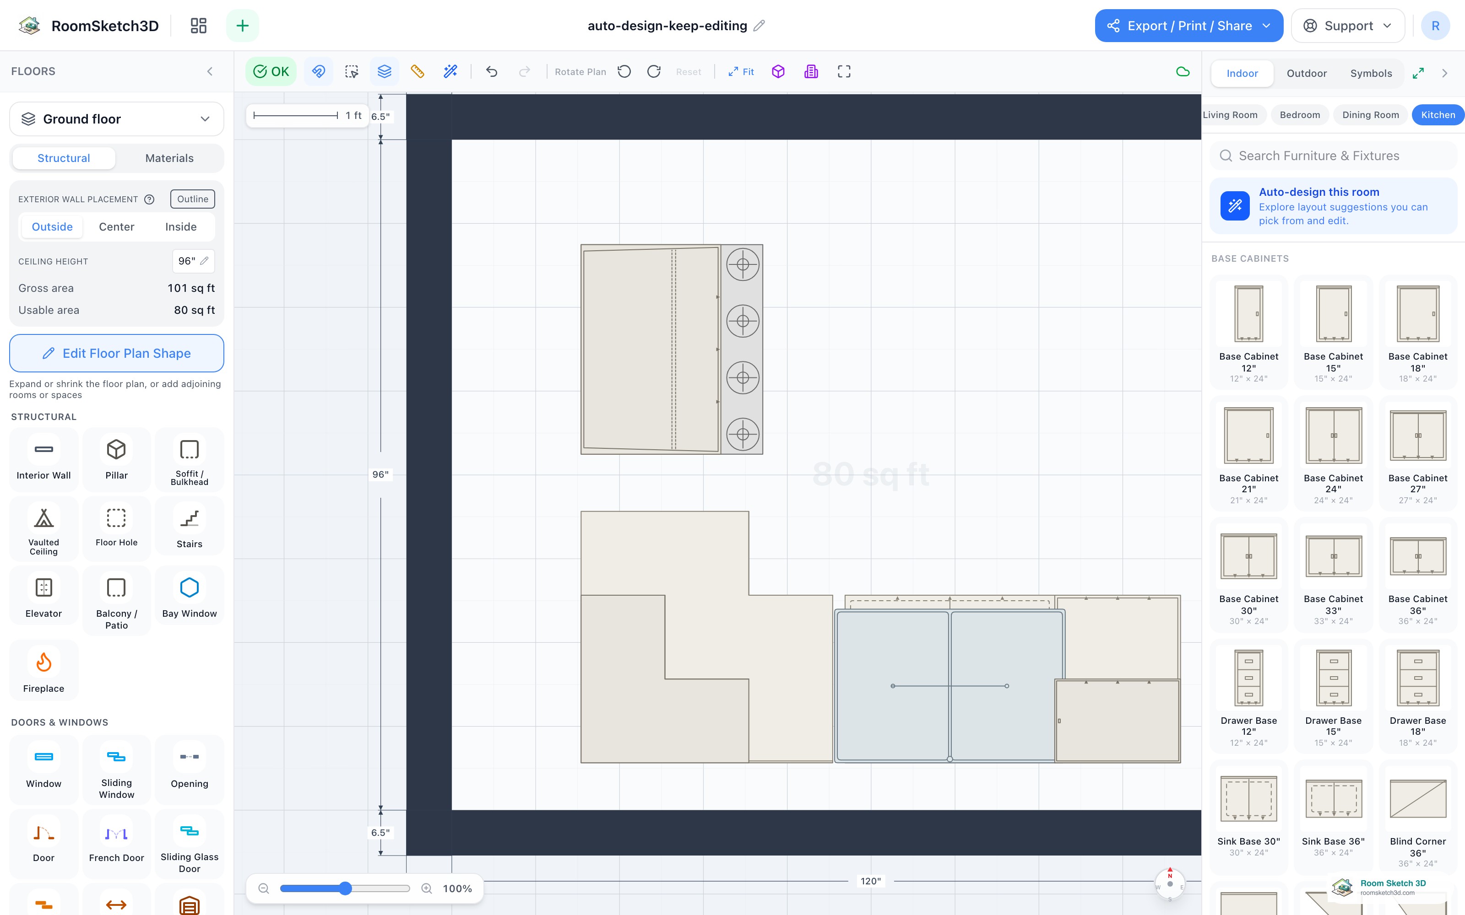Click the OK status button
This screenshot has height=915, width=1465.
pyautogui.click(x=271, y=71)
